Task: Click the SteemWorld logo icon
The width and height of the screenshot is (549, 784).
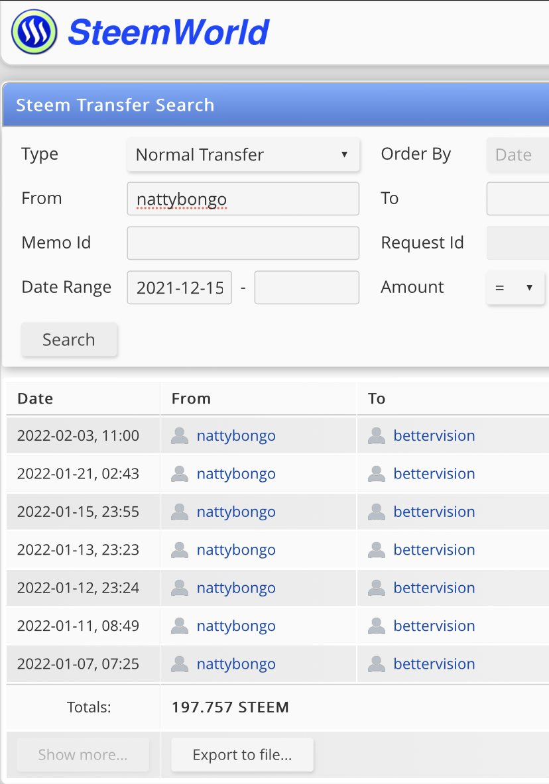Action: click(x=34, y=32)
